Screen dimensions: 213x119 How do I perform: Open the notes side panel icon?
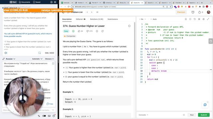click(211, 41)
